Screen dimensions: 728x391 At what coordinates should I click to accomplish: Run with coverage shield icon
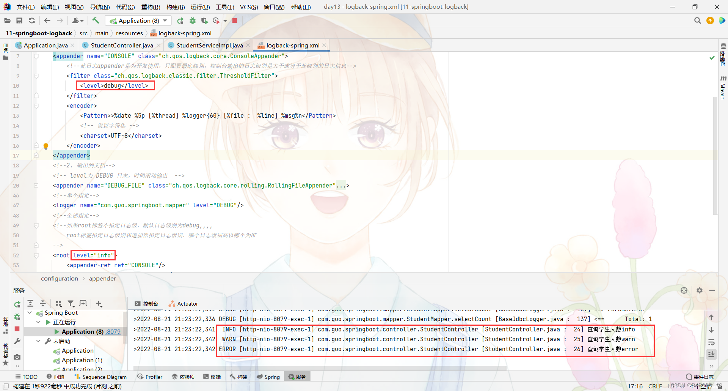click(205, 20)
